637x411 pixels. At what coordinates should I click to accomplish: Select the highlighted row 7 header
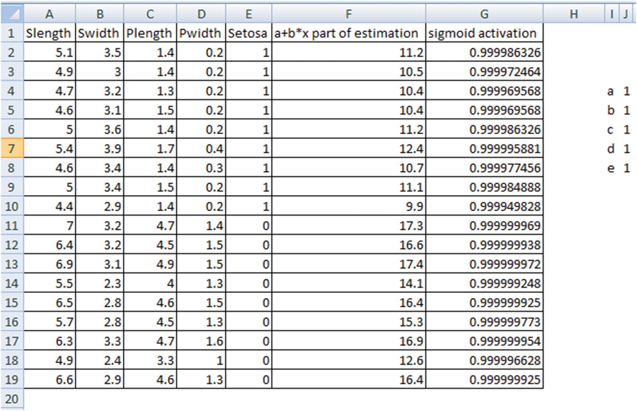12,148
